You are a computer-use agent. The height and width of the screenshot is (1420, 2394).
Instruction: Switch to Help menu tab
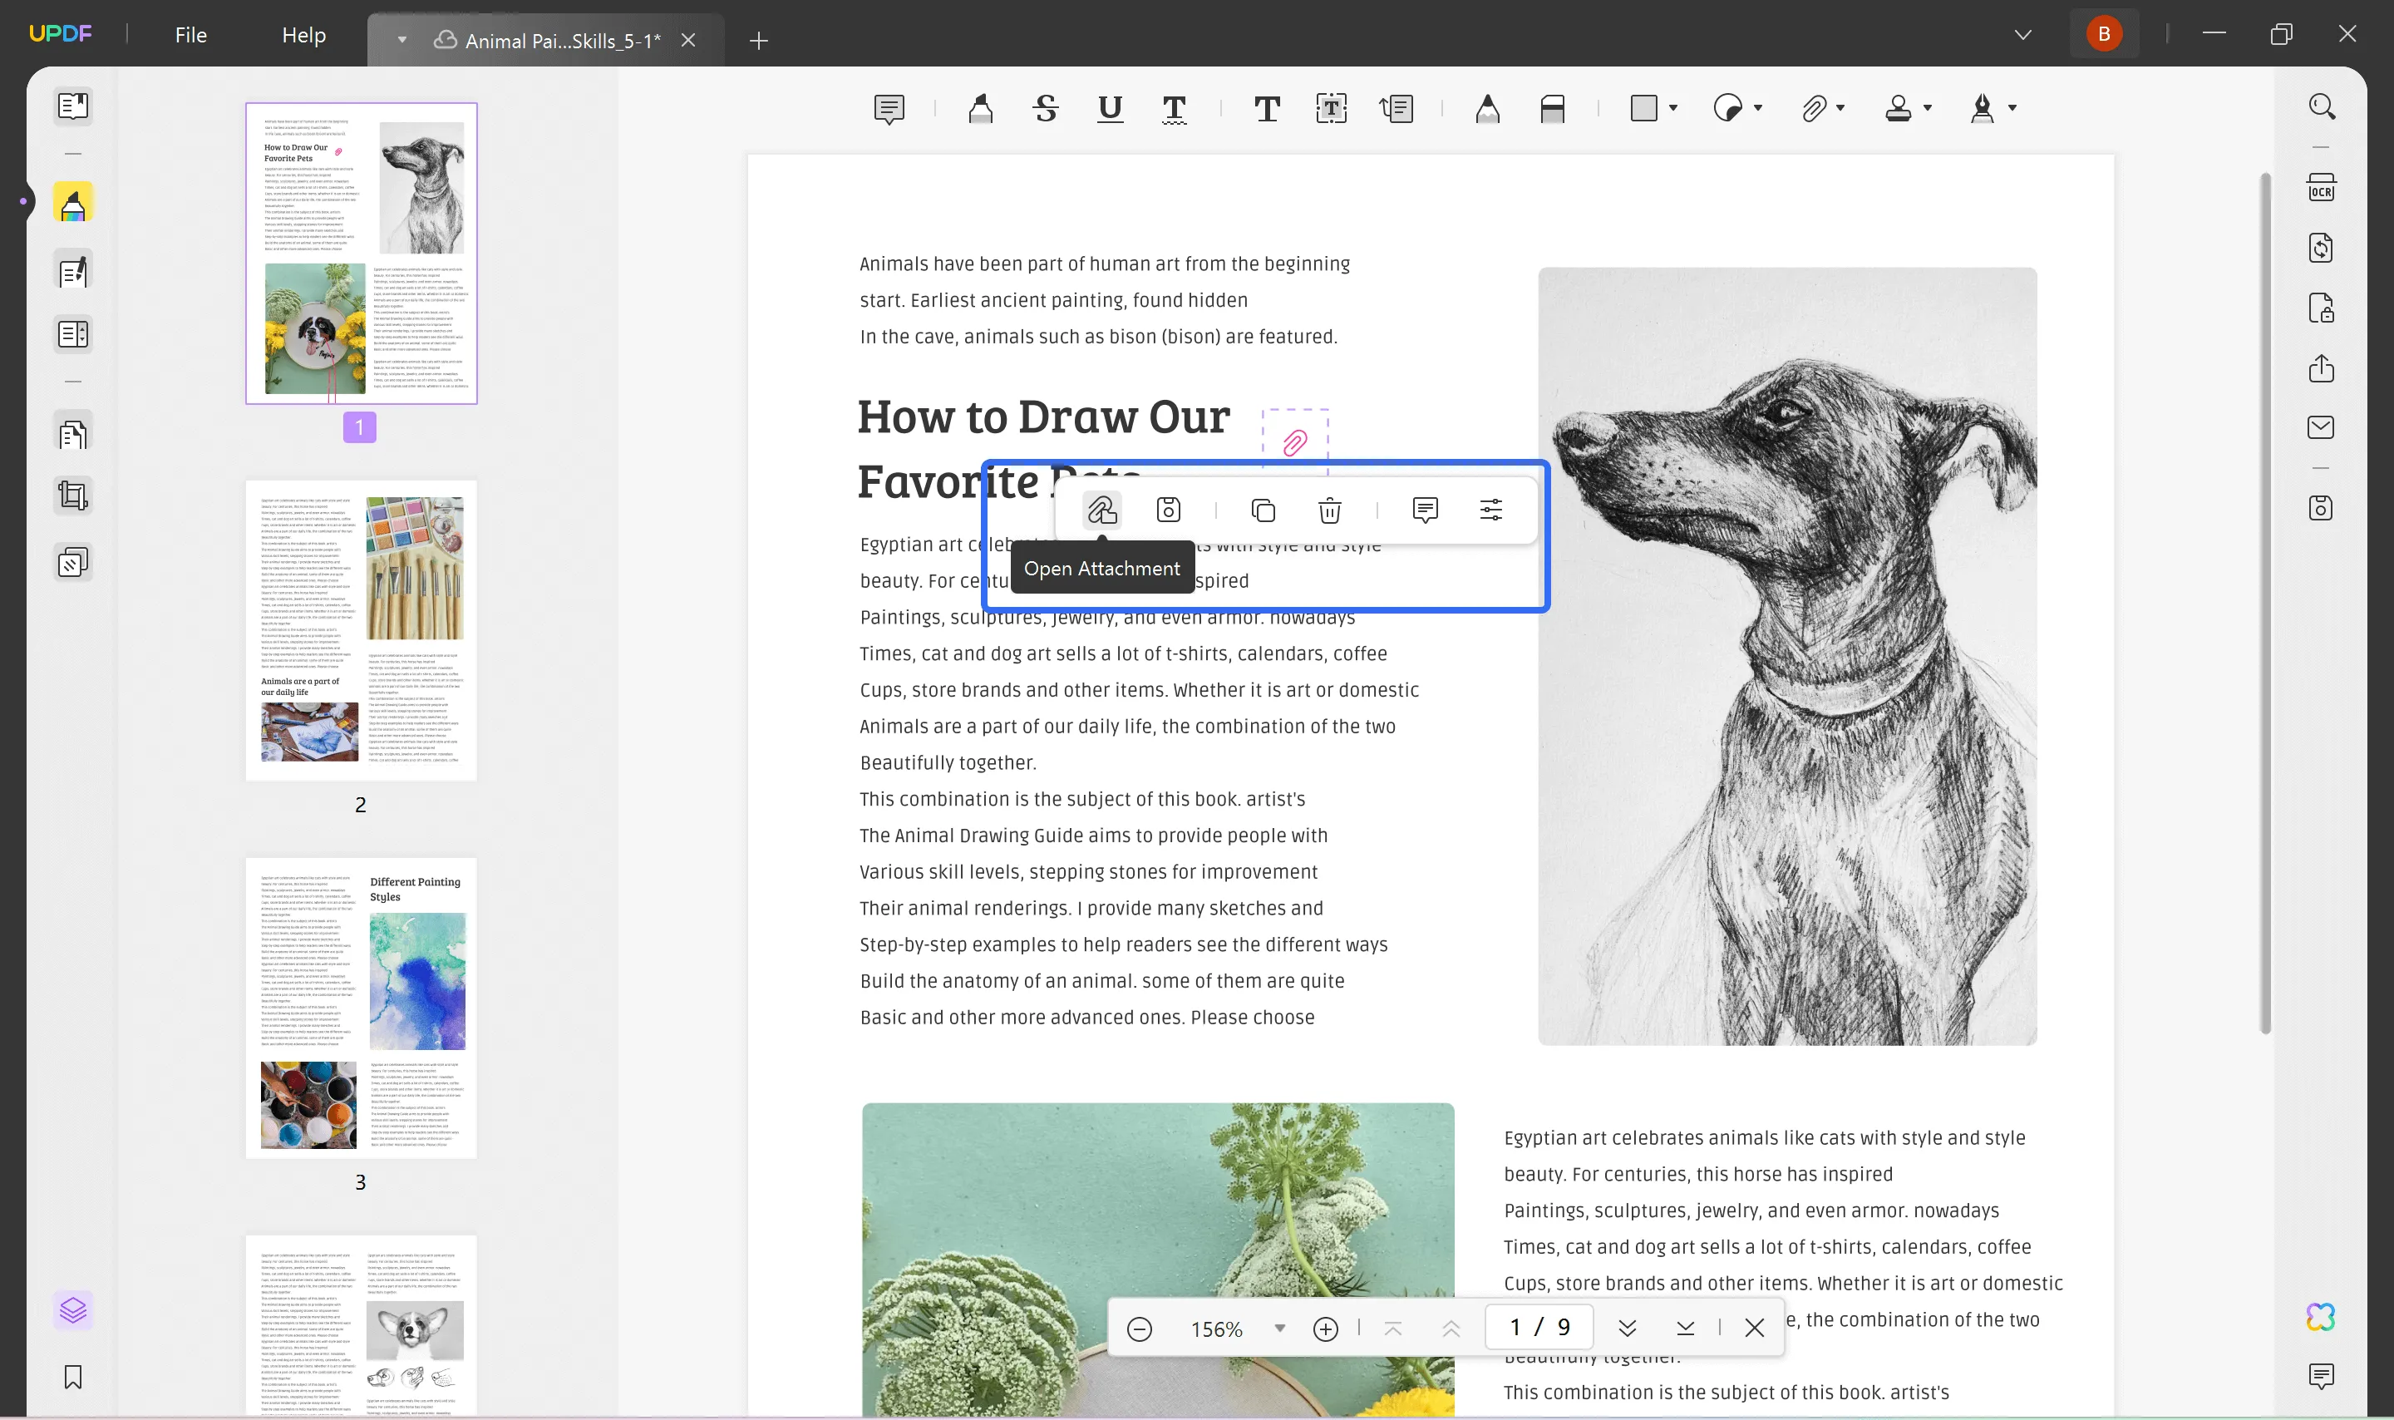click(x=304, y=36)
